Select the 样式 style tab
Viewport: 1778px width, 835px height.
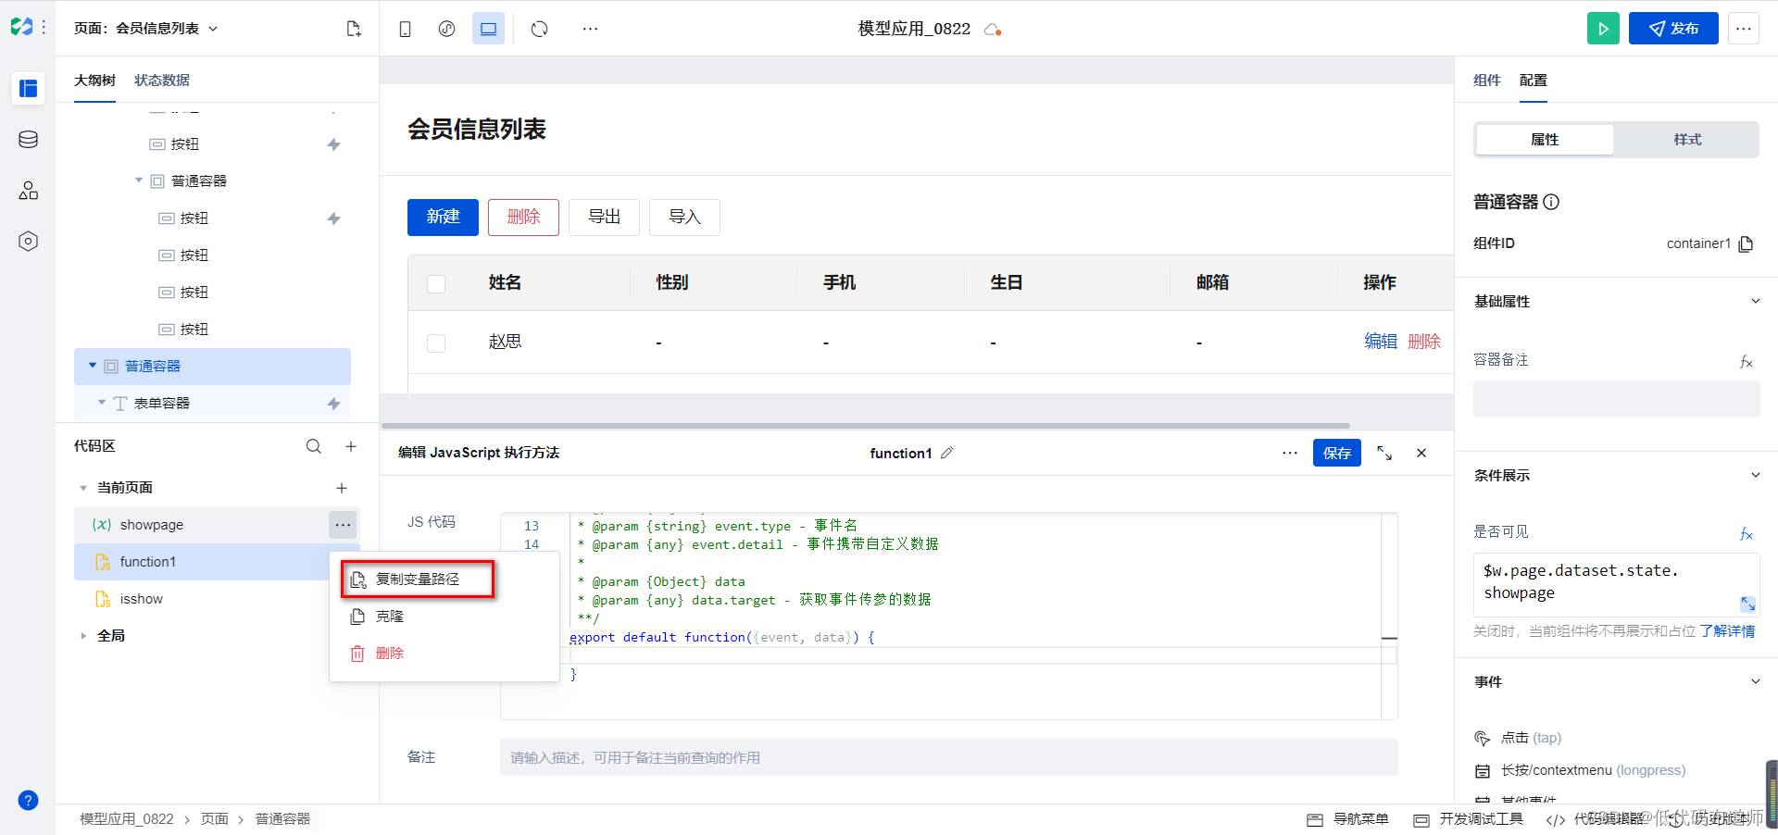click(x=1687, y=140)
